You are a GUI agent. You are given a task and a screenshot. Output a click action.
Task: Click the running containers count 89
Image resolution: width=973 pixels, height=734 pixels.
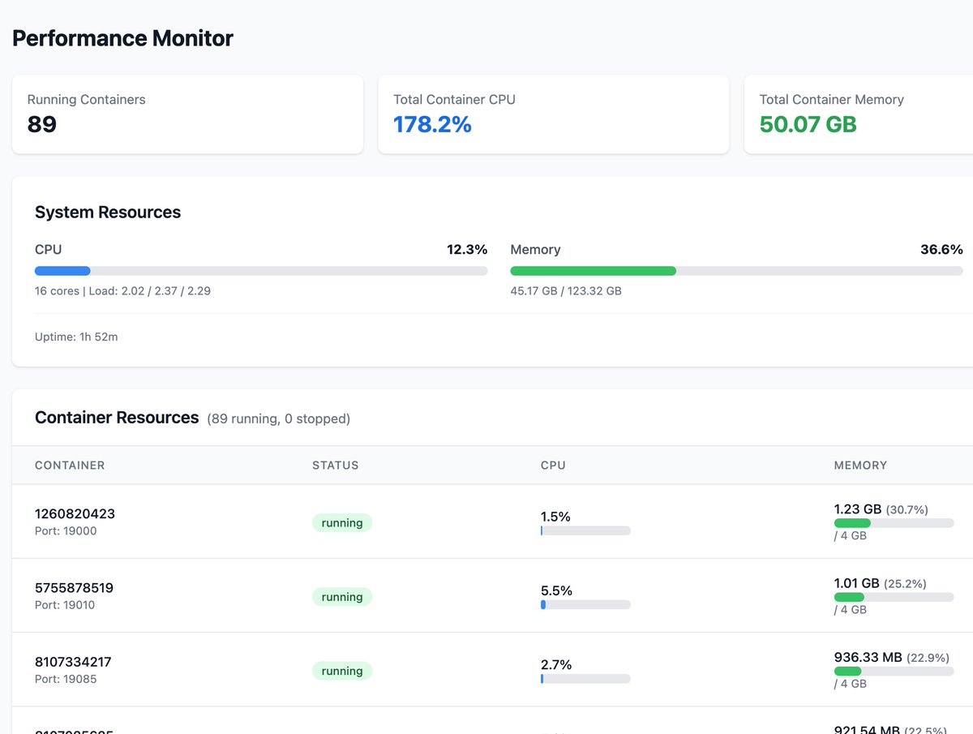pos(42,124)
